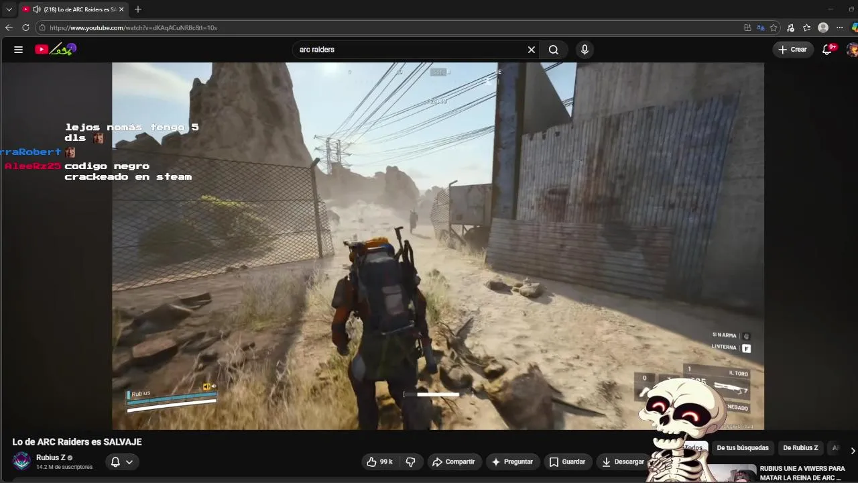Reload the page
858x483 pixels.
point(25,28)
